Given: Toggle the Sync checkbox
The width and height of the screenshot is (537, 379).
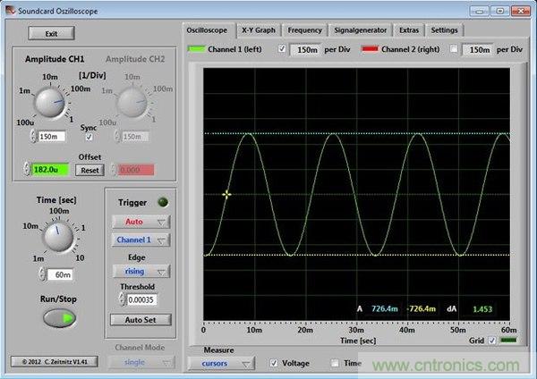Looking at the screenshot, I should [x=88, y=138].
